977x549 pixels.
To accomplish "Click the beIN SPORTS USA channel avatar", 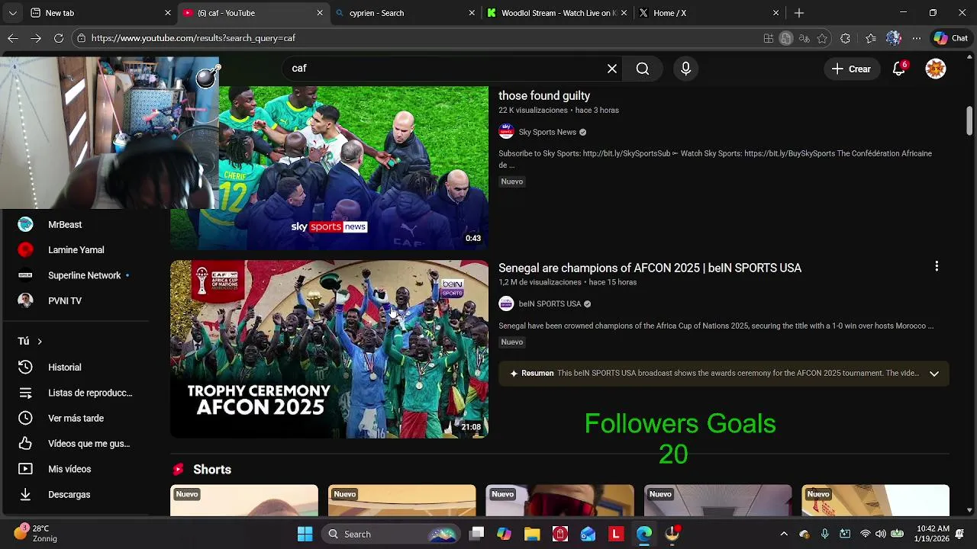I will coord(506,303).
